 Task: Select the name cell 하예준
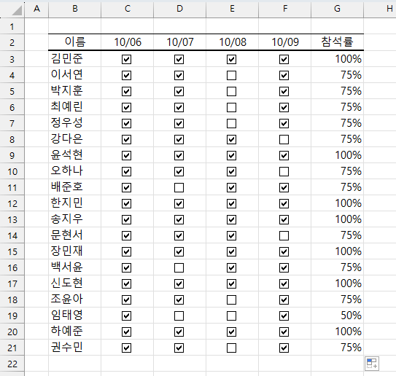click(75, 332)
